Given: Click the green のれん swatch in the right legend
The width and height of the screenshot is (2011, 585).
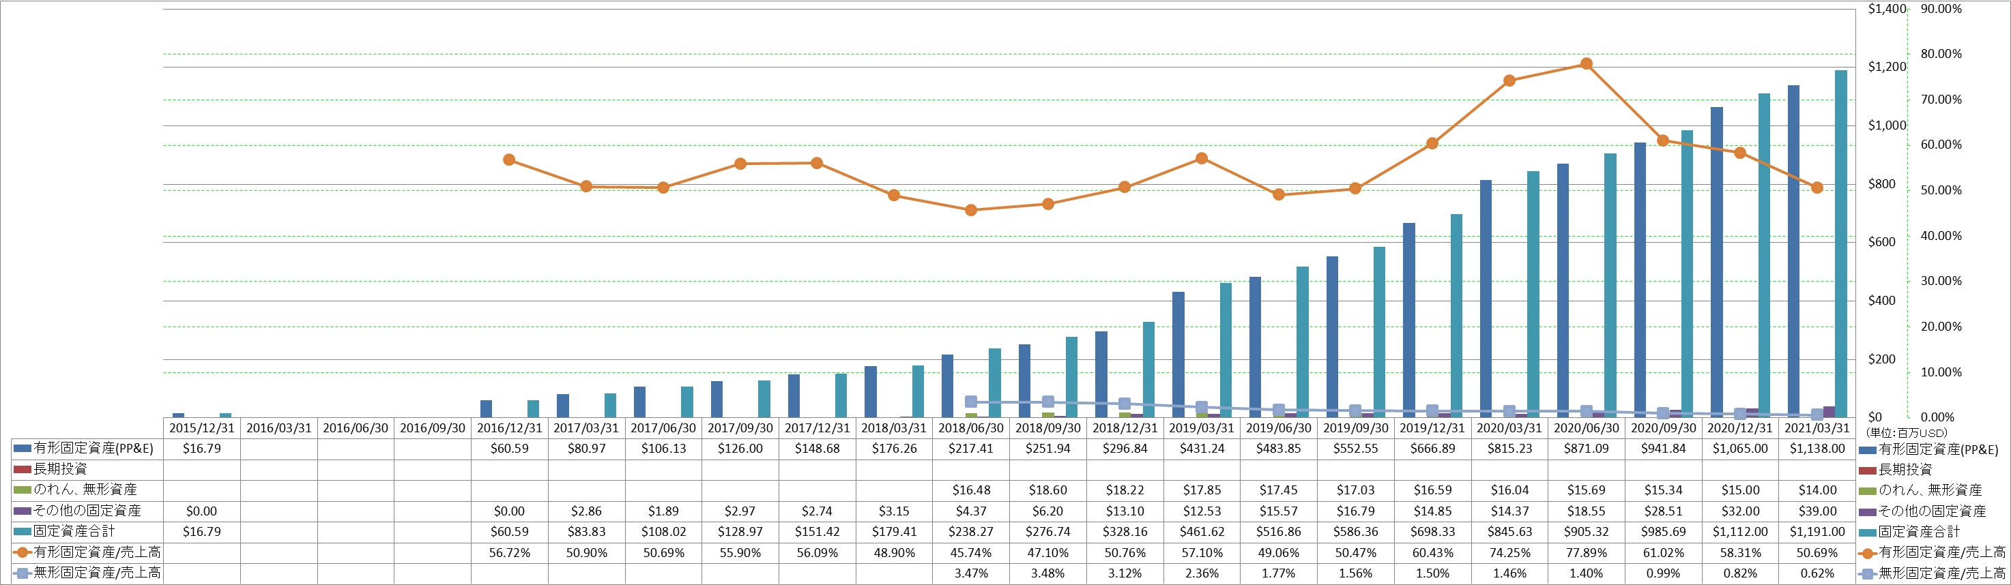Looking at the screenshot, I should pyautogui.click(x=1868, y=492).
